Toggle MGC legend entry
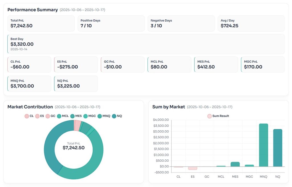This screenshot has height=187, width=292. (x=89, y=116)
